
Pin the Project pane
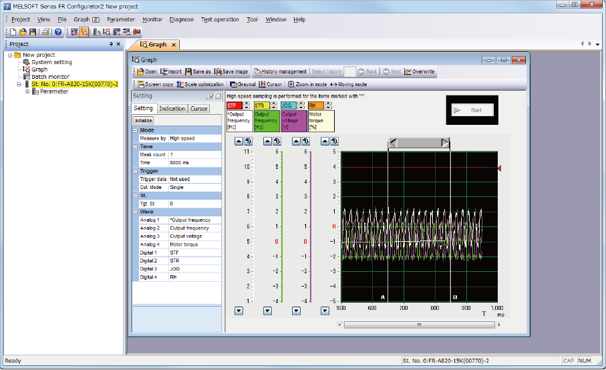click(x=112, y=44)
